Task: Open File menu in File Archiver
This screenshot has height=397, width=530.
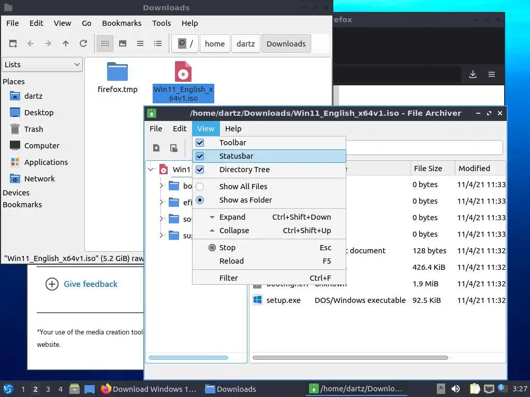Action: [x=156, y=129]
